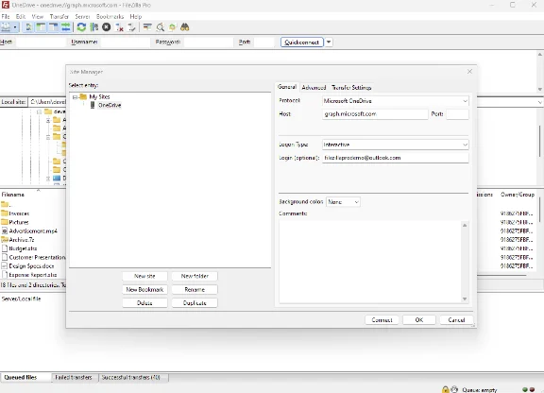Switch to the Transfer Settings tab
544x393 pixels.
tap(351, 88)
